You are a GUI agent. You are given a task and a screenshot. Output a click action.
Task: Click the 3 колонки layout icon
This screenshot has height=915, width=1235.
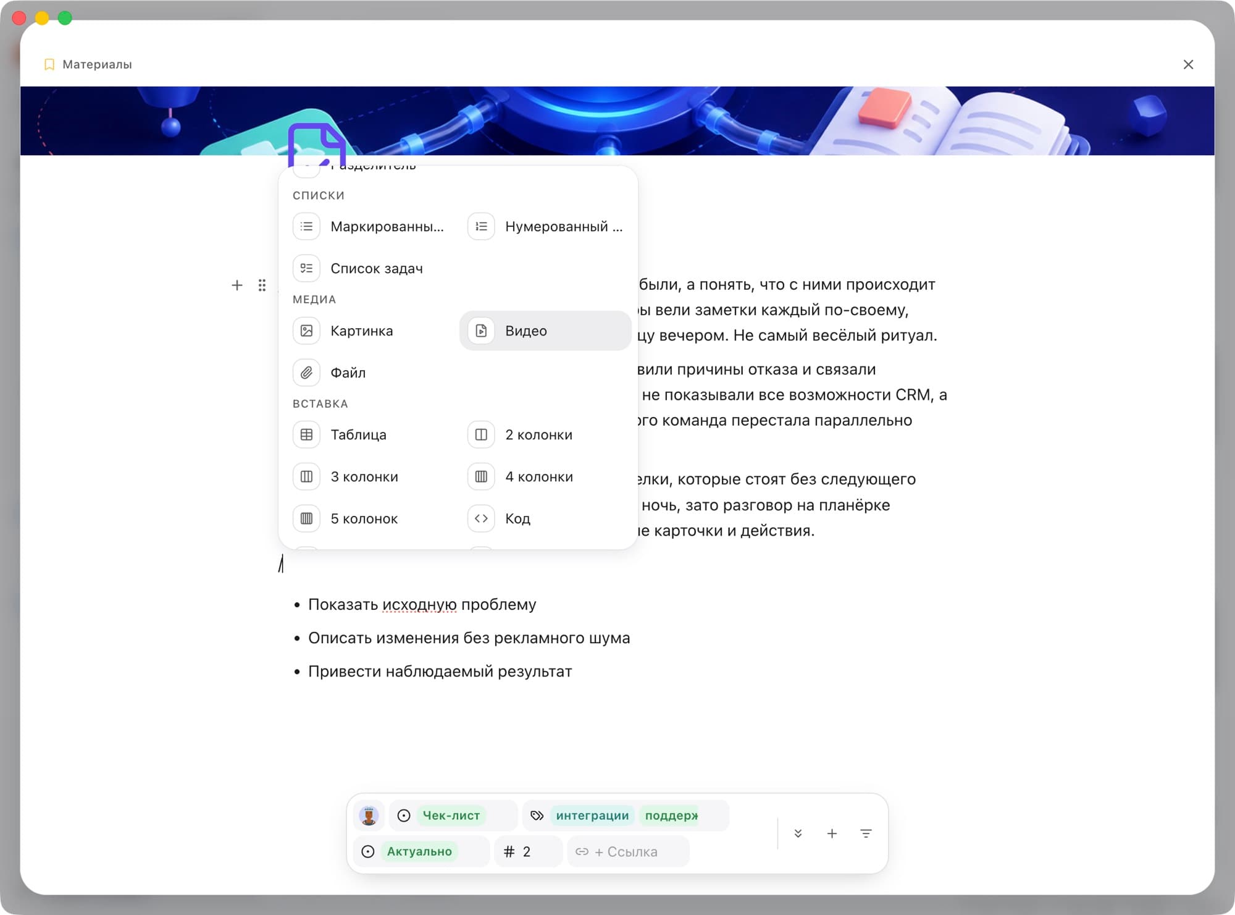click(306, 477)
